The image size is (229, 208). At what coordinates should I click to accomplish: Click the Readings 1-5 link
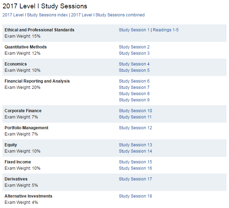click(166, 30)
